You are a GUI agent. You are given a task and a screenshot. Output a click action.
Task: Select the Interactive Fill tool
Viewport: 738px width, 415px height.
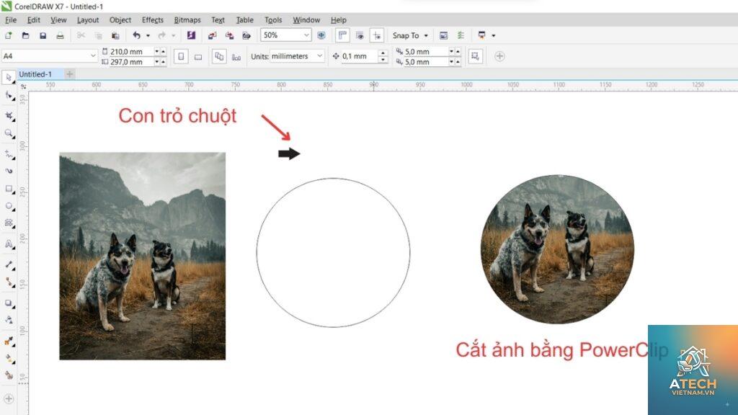click(9, 359)
